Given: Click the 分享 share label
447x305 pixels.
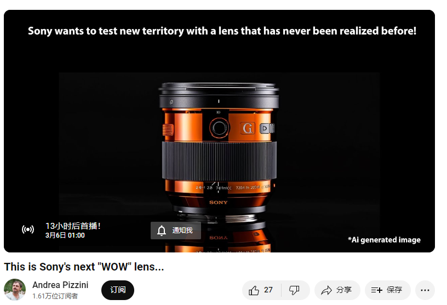Looking at the screenshot, I should (x=344, y=290).
